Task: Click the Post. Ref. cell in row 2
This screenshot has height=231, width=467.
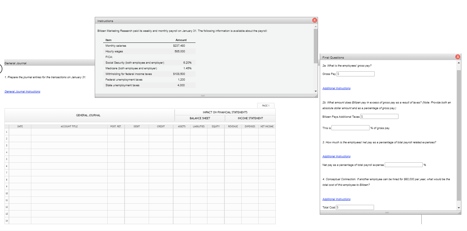Action: click(116, 139)
